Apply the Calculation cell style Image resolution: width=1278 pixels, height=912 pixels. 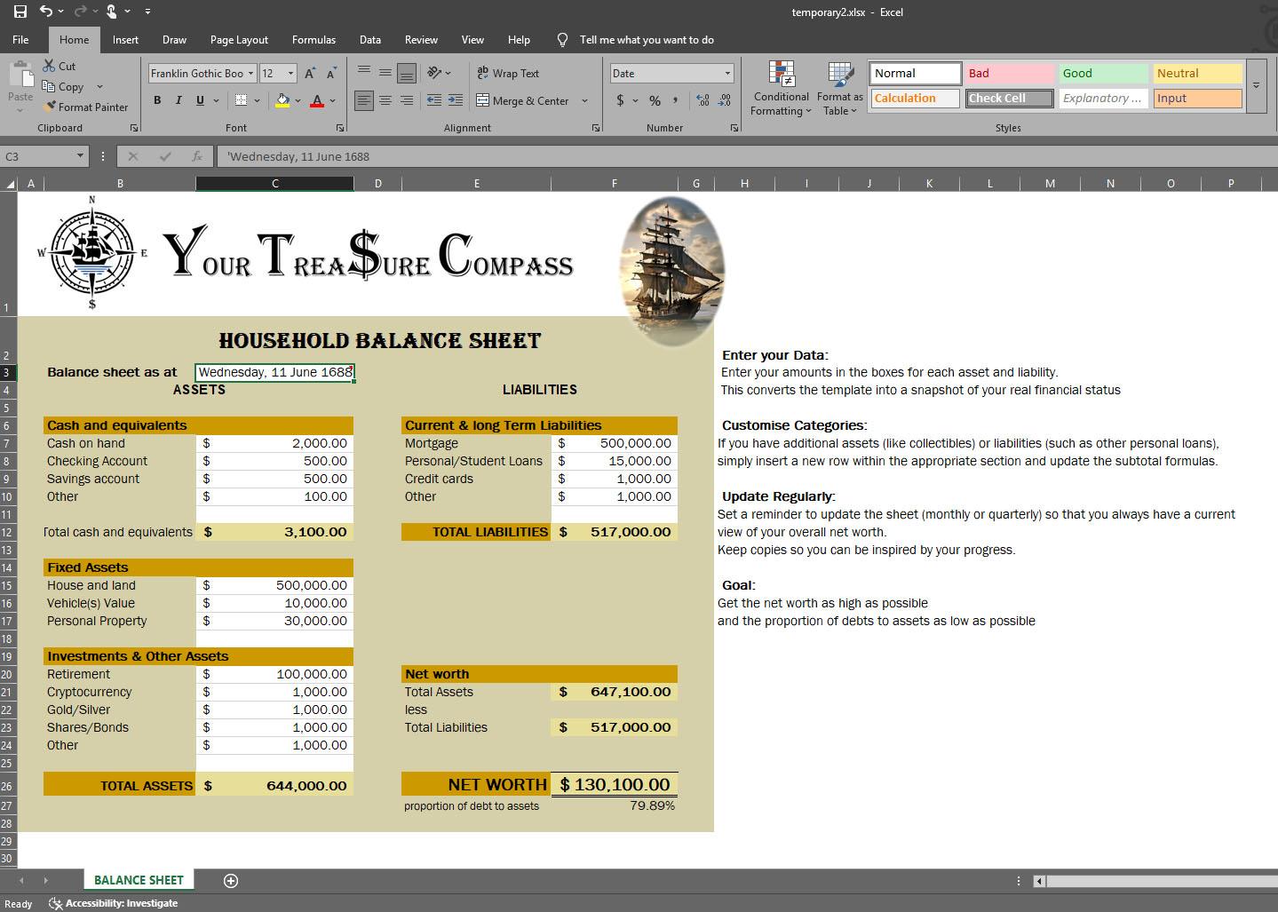(915, 99)
